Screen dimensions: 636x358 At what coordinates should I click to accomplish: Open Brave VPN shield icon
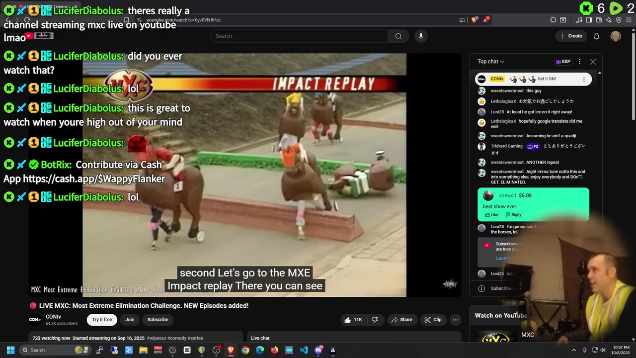coord(619,20)
